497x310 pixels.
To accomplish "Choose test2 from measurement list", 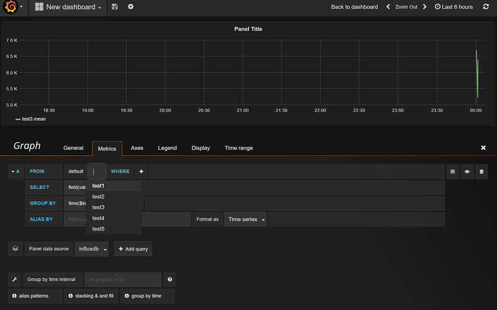I will 114,196.
